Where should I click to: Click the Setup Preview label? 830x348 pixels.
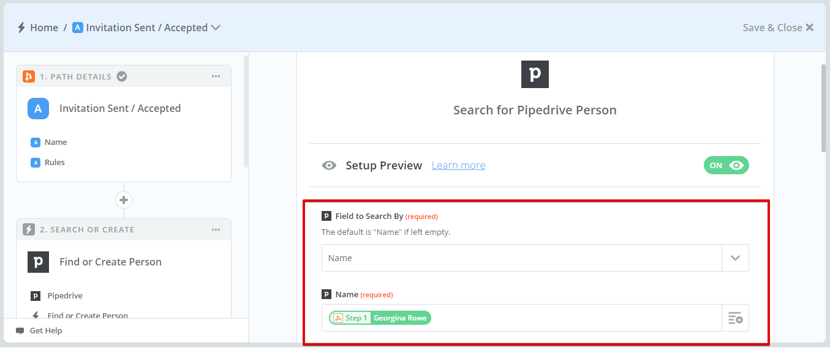pos(383,165)
